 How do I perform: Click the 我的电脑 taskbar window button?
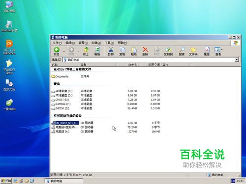click(x=64, y=181)
